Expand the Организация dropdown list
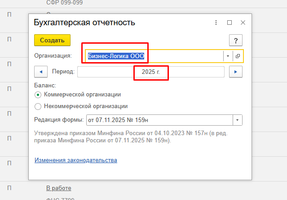The height and width of the screenshot is (200, 287). [x=228, y=56]
